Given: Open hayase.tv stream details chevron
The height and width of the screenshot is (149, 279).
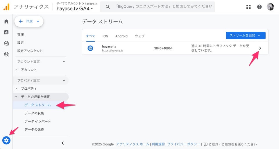Looking at the screenshot, I should click(x=260, y=48).
